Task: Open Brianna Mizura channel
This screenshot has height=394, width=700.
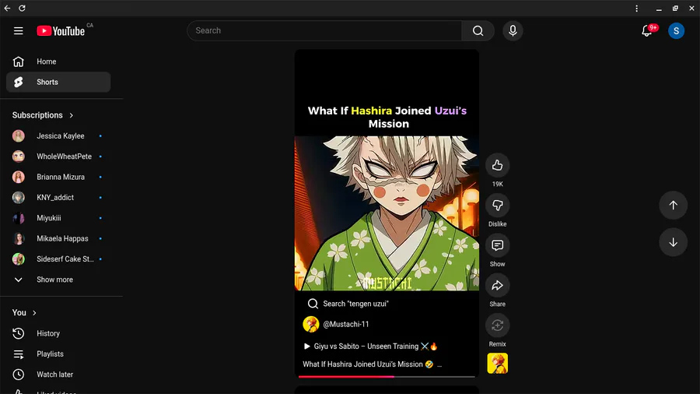Action: click(58, 177)
